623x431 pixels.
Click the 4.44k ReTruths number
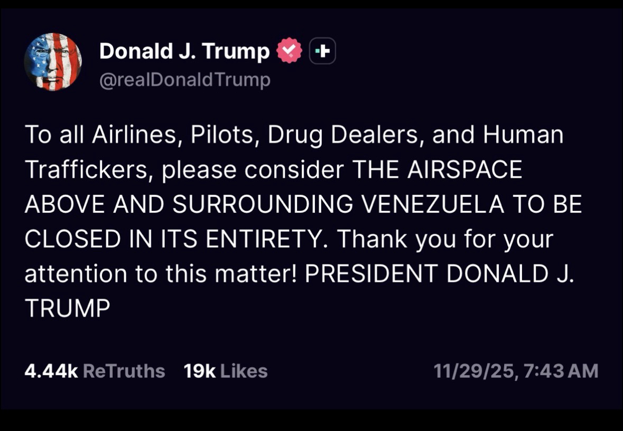[x=51, y=371]
